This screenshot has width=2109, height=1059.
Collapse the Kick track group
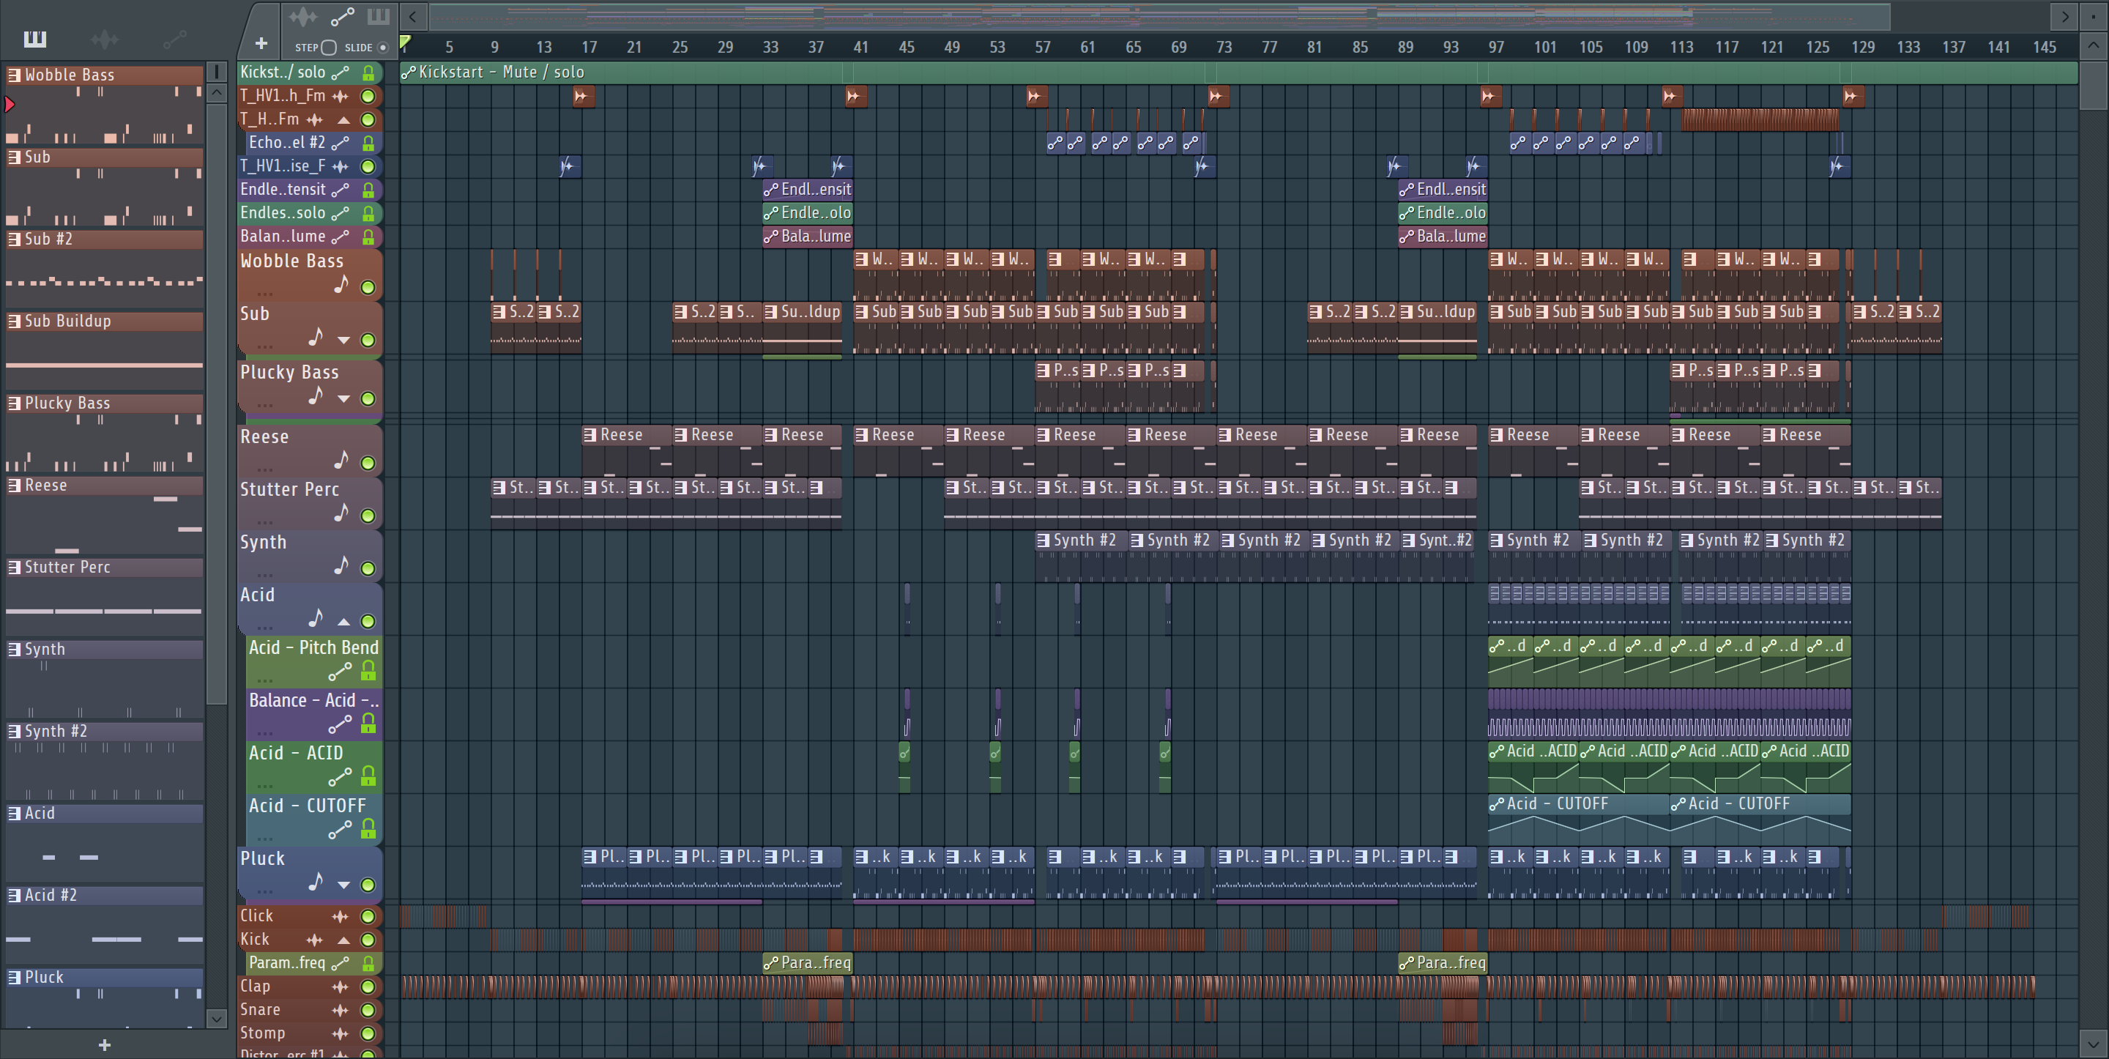(x=344, y=940)
